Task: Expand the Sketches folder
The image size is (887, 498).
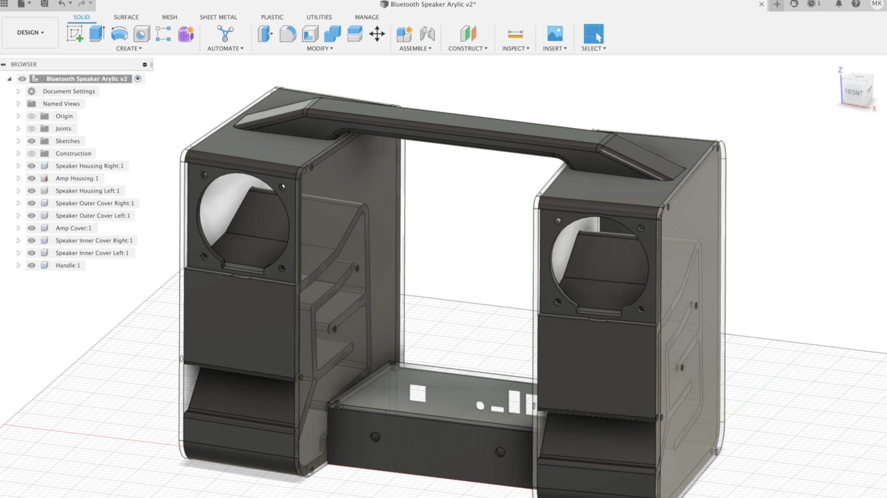Action: pos(18,141)
